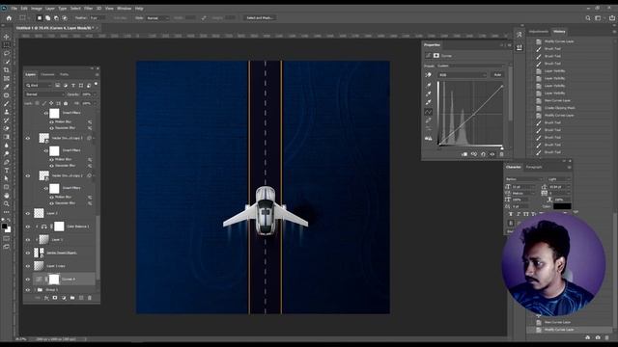The height and width of the screenshot is (347, 618).
Task: Select the Clone Stamp tool
Action: [7, 112]
